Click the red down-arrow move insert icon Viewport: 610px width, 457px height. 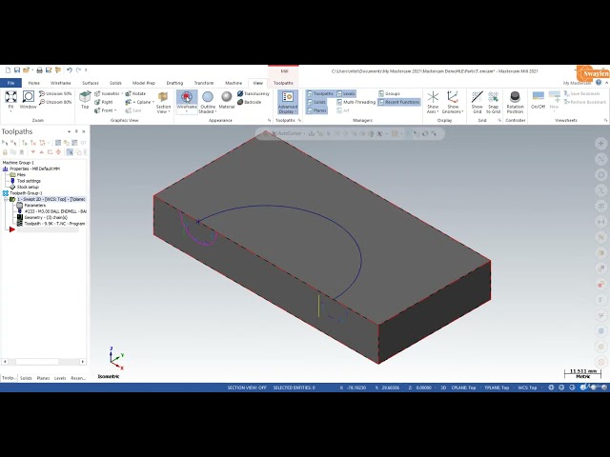[x=33, y=152]
